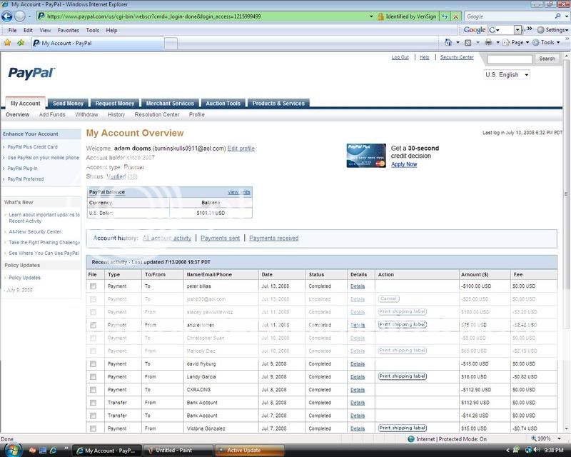
Task: Click the PayPal Plus credit card image
Action: tap(366, 155)
